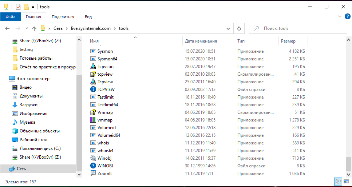
Task: Switch to large thumbnails view mode
Action: (346, 182)
